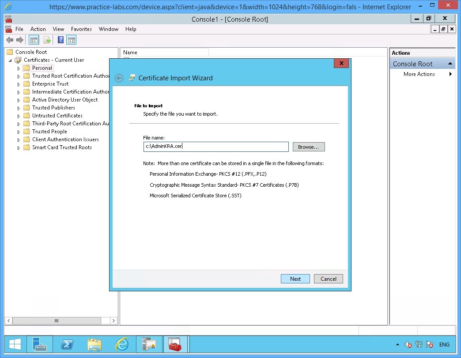Click the Export List toolbar icon
This screenshot has width=461, height=358.
47,40
